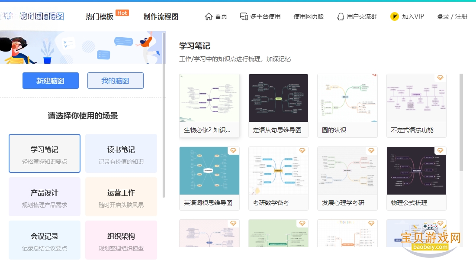476x260 pixels.
Task: Click the template list vertical scrollbar
Action: pyautogui.click(x=461, y=122)
